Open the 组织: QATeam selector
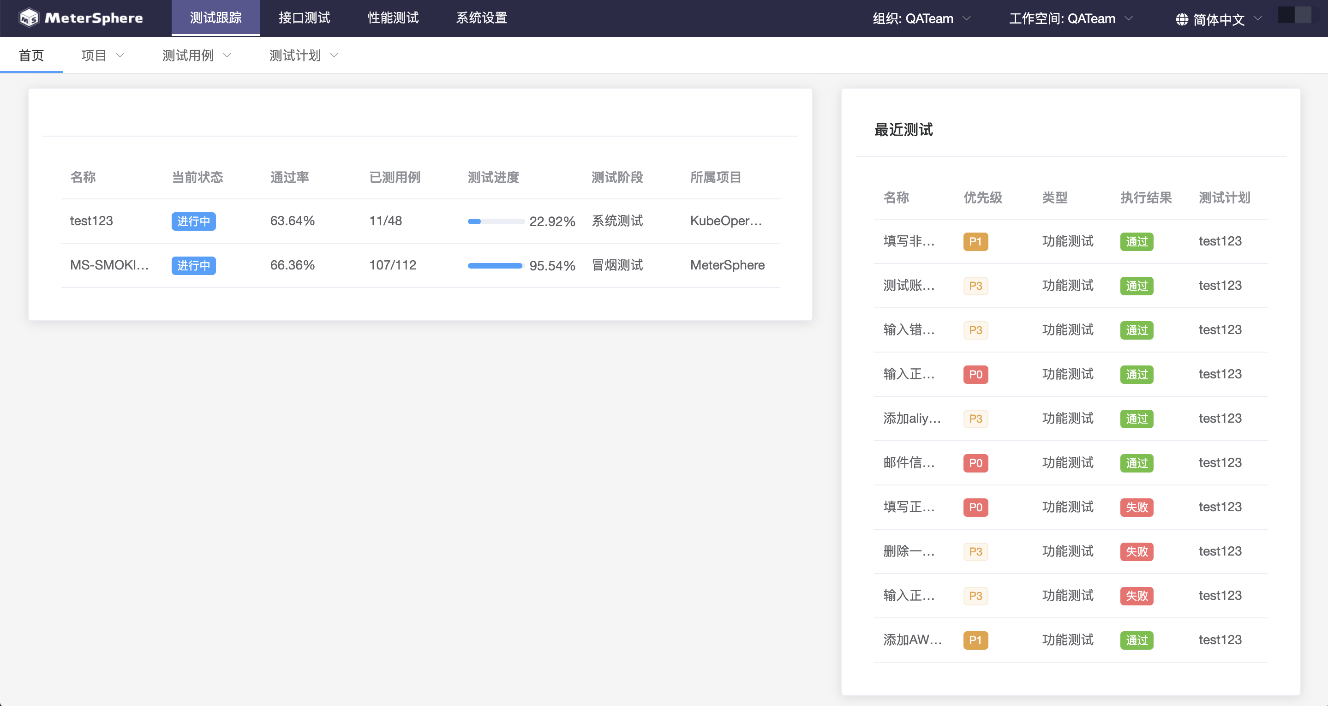Image resolution: width=1328 pixels, height=706 pixels. coord(922,18)
